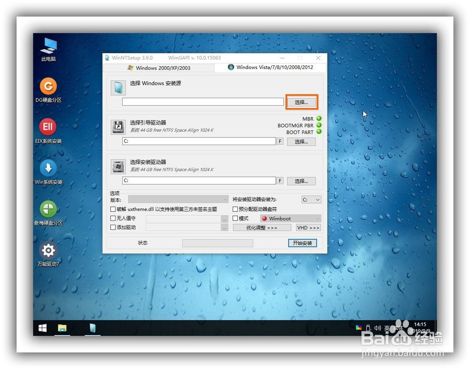Minimize the WinNTSetup window
Image resolution: width=470 pixels, height=369 pixels.
pos(282,58)
